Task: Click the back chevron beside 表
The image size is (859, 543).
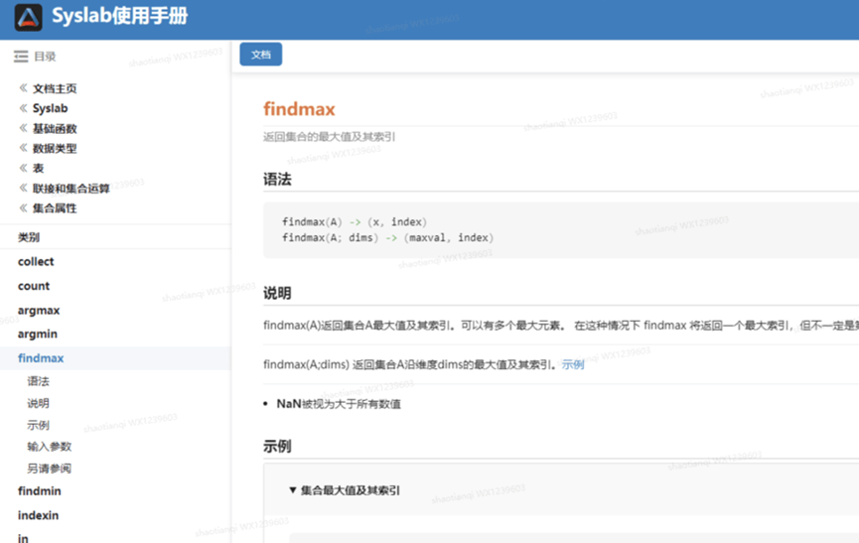Action: click(x=23, y=168)
